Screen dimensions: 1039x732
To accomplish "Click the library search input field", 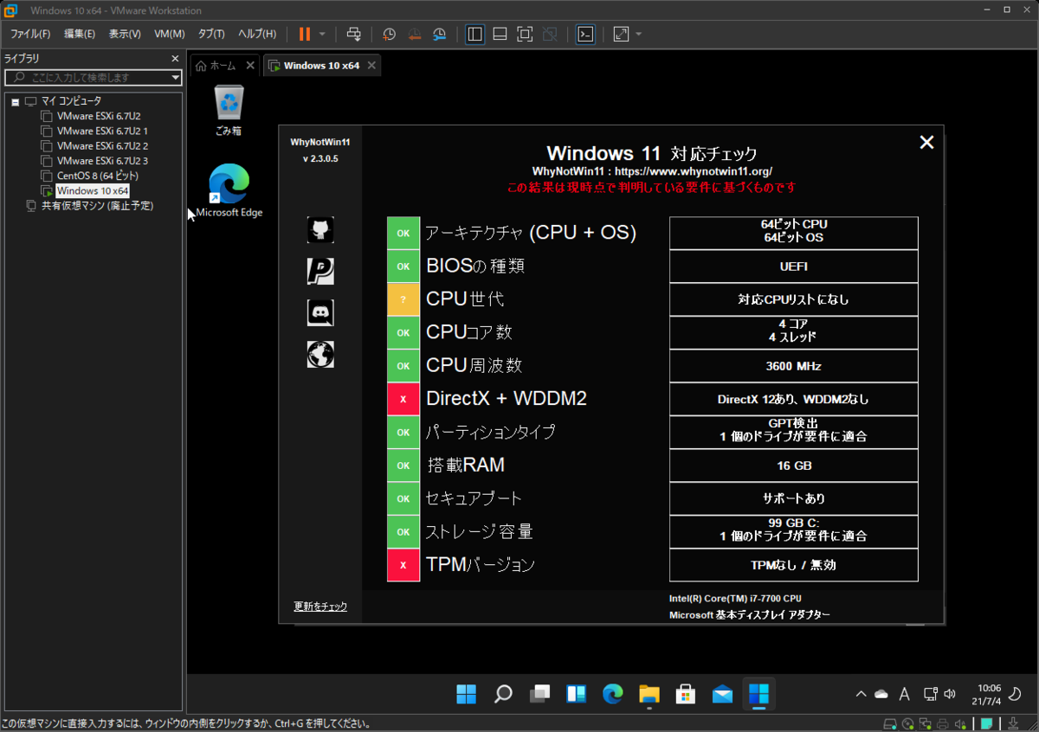I will [87, 77].
